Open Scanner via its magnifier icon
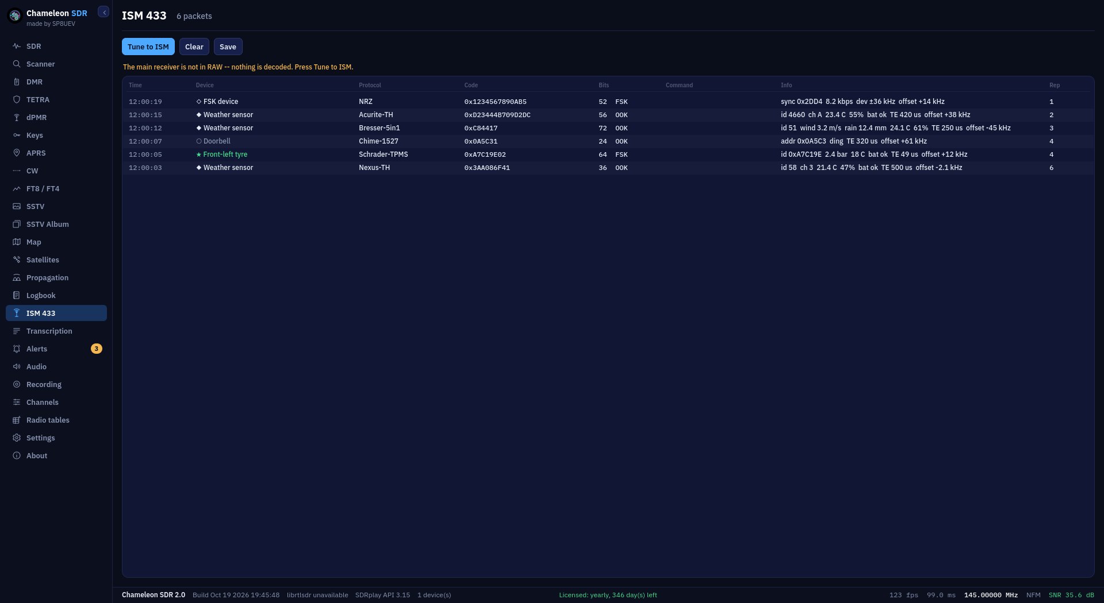The image size is (1104, 603). [17, 64]
